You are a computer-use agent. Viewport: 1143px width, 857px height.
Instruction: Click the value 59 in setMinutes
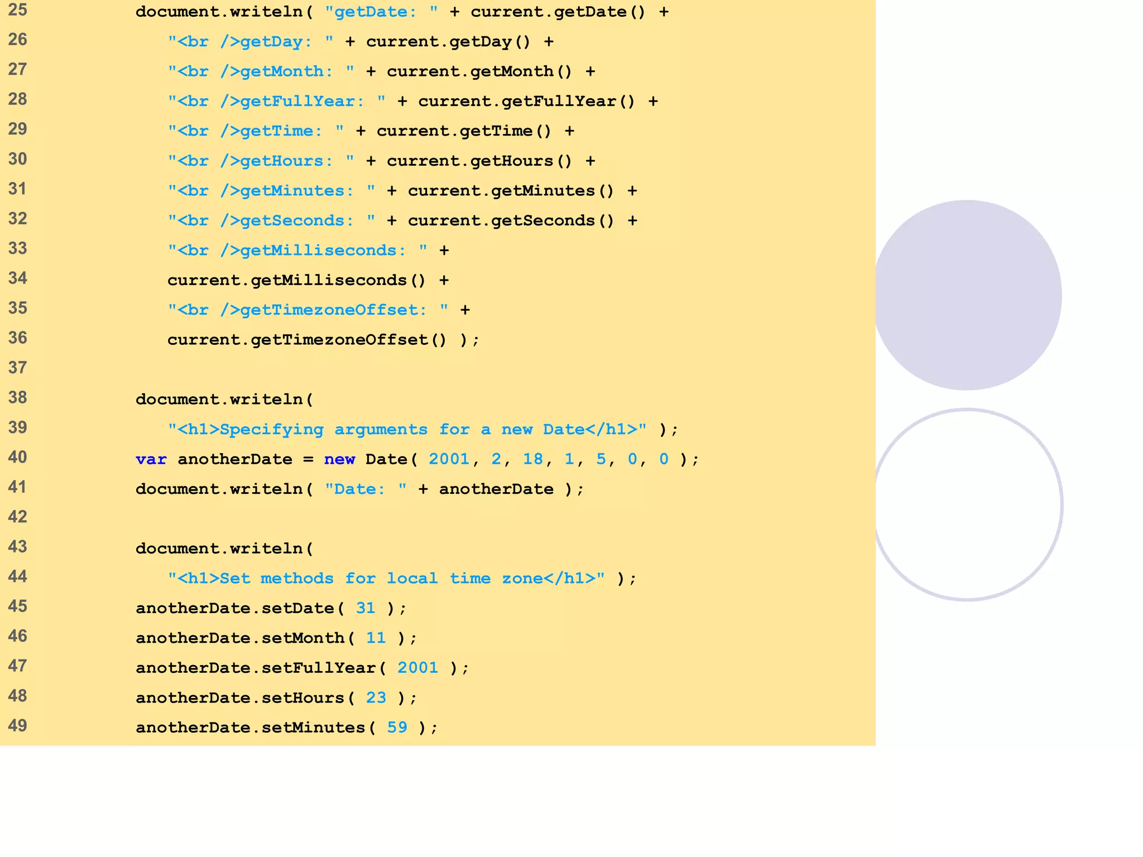[397, 728]
